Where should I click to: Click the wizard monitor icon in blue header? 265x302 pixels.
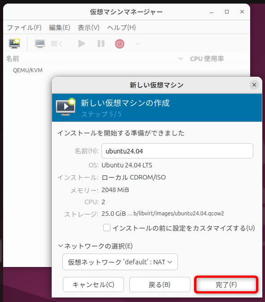pos(66,107)
